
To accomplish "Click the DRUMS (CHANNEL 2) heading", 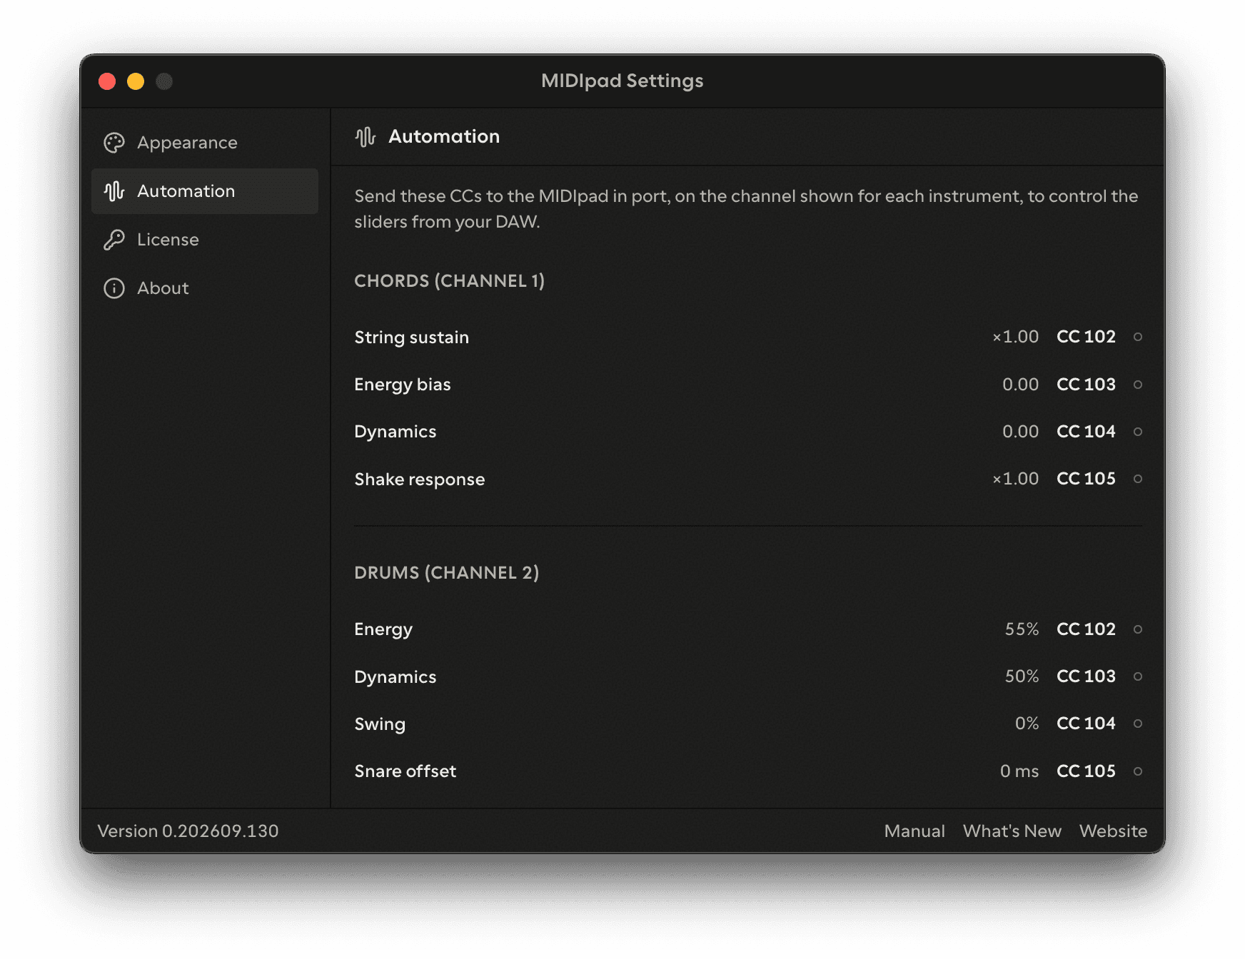I will [447, 573].
